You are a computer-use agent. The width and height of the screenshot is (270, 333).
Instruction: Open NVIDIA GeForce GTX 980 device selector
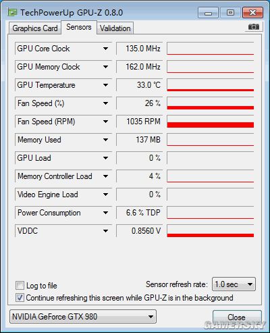pyautogui.click(x=83, y=317)
